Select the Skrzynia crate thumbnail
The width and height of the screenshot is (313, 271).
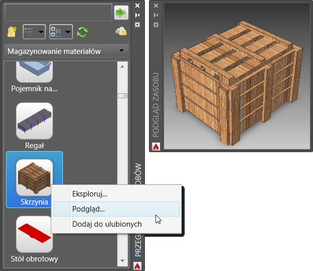(x=34, y=177)
